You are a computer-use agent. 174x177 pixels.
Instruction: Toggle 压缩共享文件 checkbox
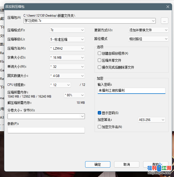pyautogui.click(x=100, y=60)
